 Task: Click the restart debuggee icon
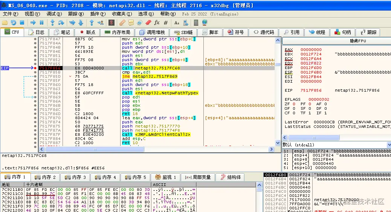[x=14, y=23]
